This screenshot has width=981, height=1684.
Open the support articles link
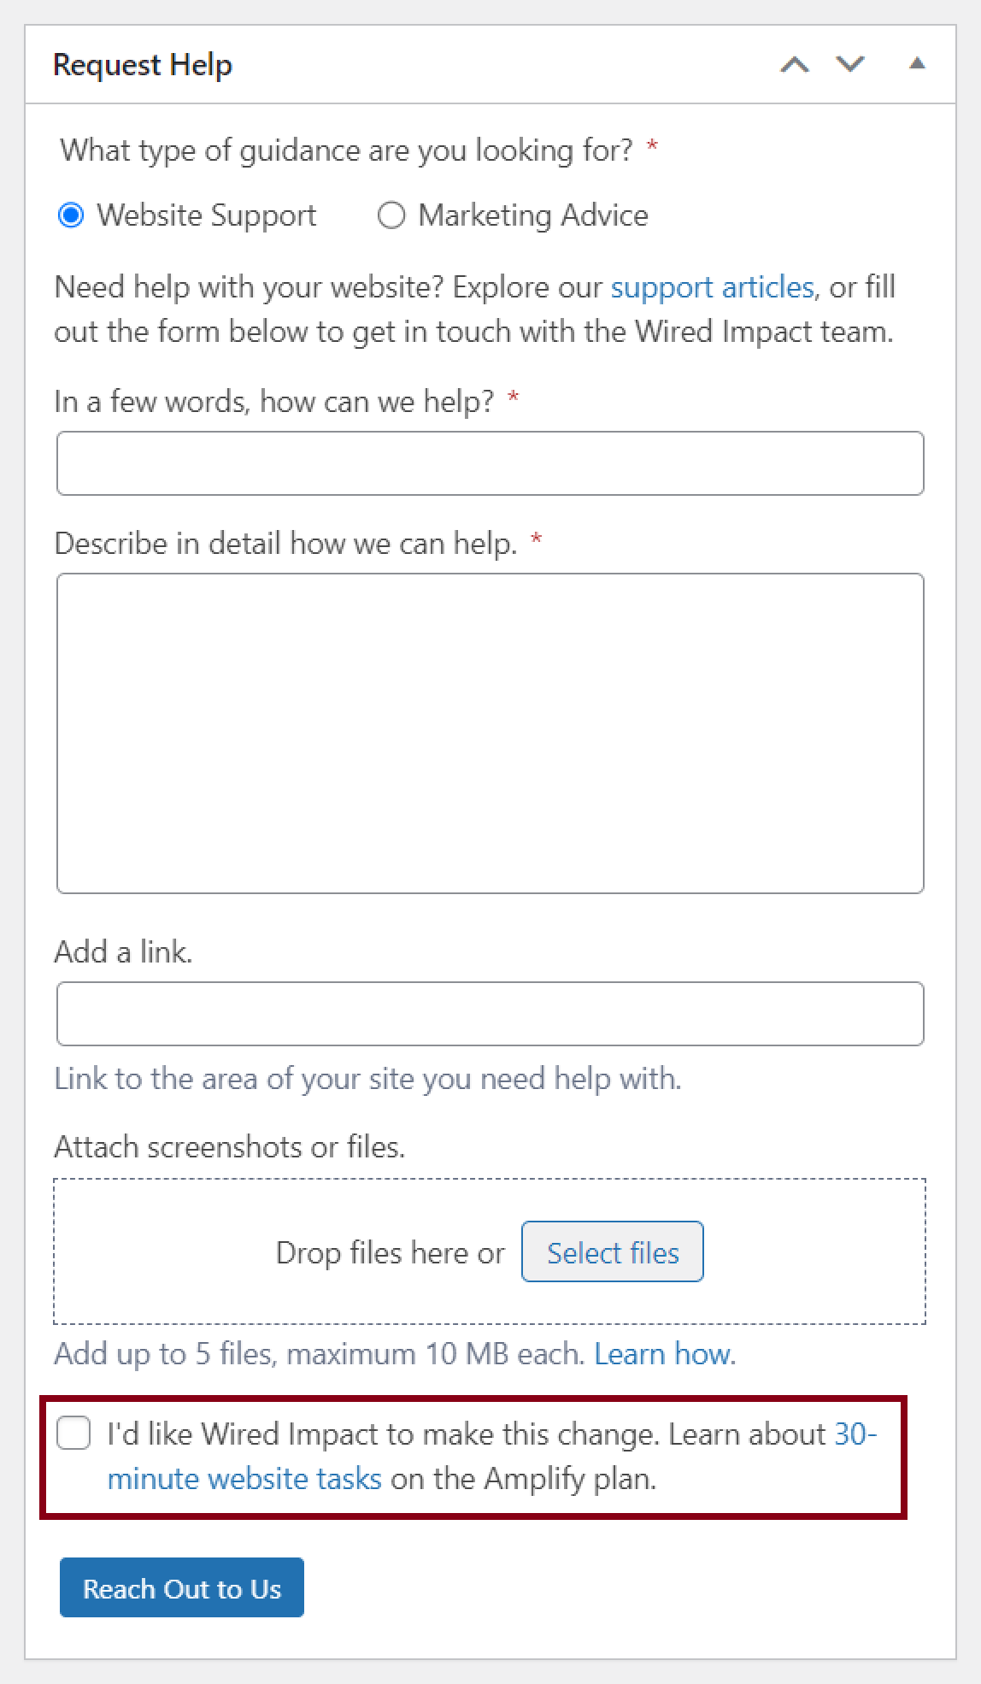click(712, 287)
